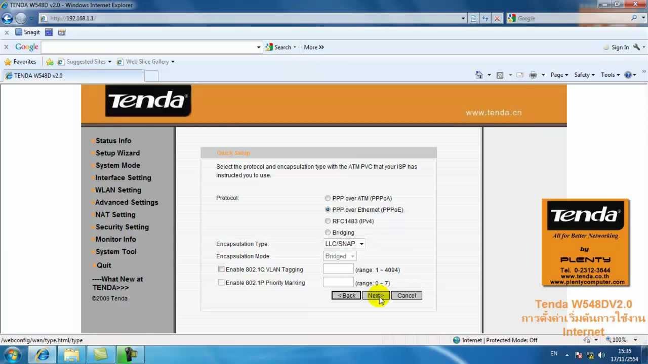Select PPP over Ethernet (PPPoE) protocol
Screen dimensions: 648x364
328,210
